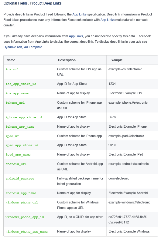This screenshot has width=161, height=238.
Task: Click the Optional Fields, Product Deep Links heading
Action: click(33, 3)
